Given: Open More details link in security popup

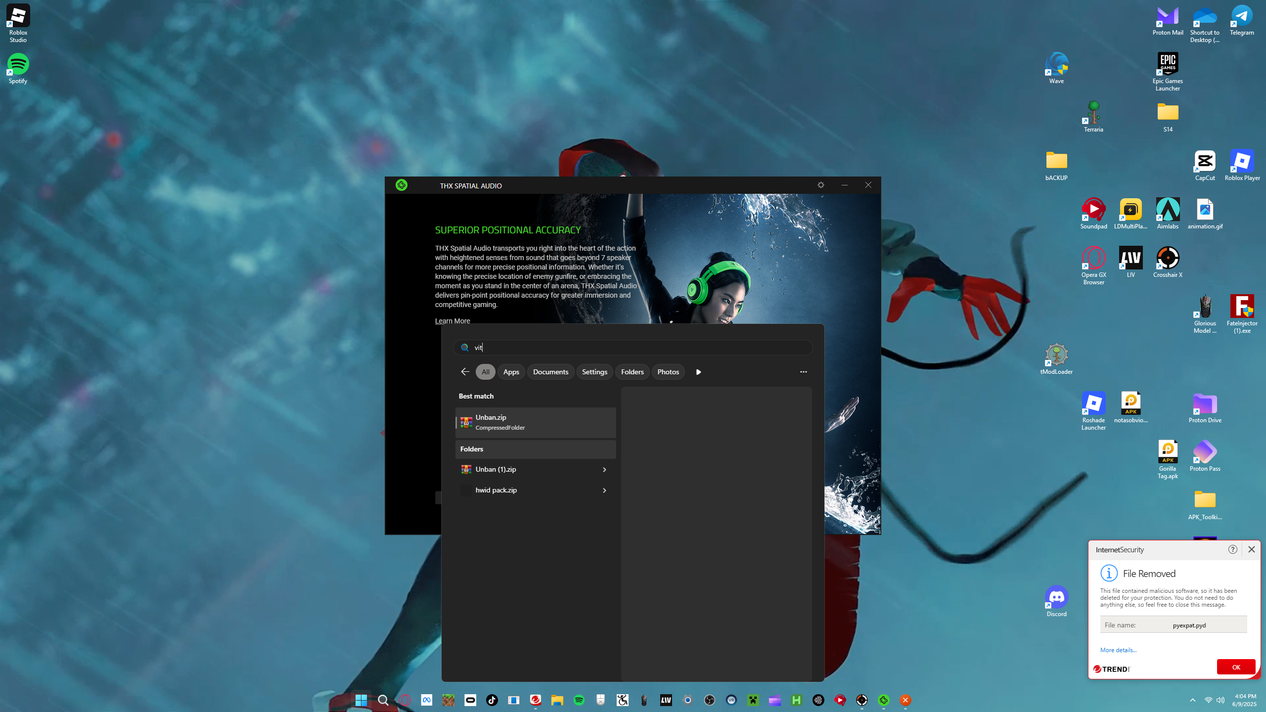Looking at the screenshot, I should tap(1118, 650).
